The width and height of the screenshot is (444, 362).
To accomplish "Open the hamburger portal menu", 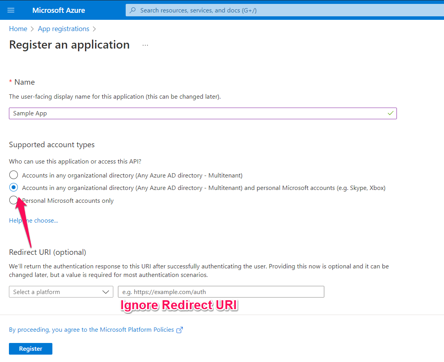I will coord(11,10).
